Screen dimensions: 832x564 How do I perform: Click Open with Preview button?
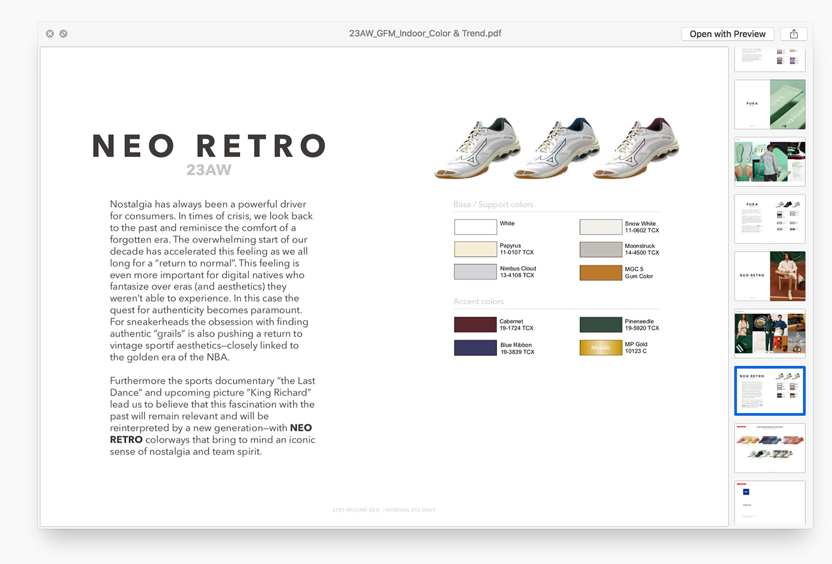pyautogui.click(x=727, y=34)
